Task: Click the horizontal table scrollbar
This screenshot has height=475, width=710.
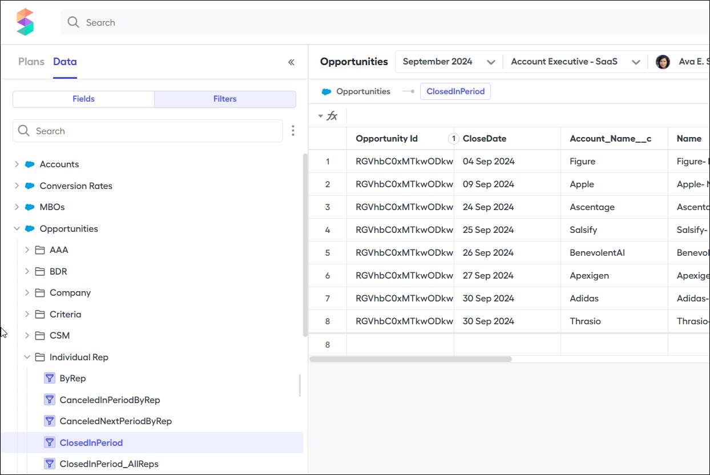Action: tap(410, 359)
